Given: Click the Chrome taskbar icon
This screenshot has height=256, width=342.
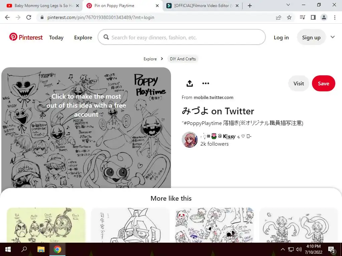Looking at the screenshot, I should (57, 249).
